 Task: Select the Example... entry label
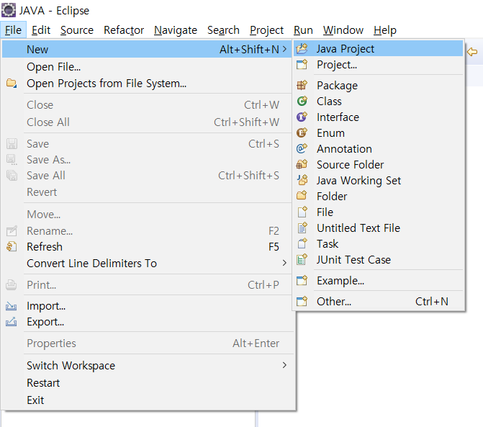pos(340,281)
